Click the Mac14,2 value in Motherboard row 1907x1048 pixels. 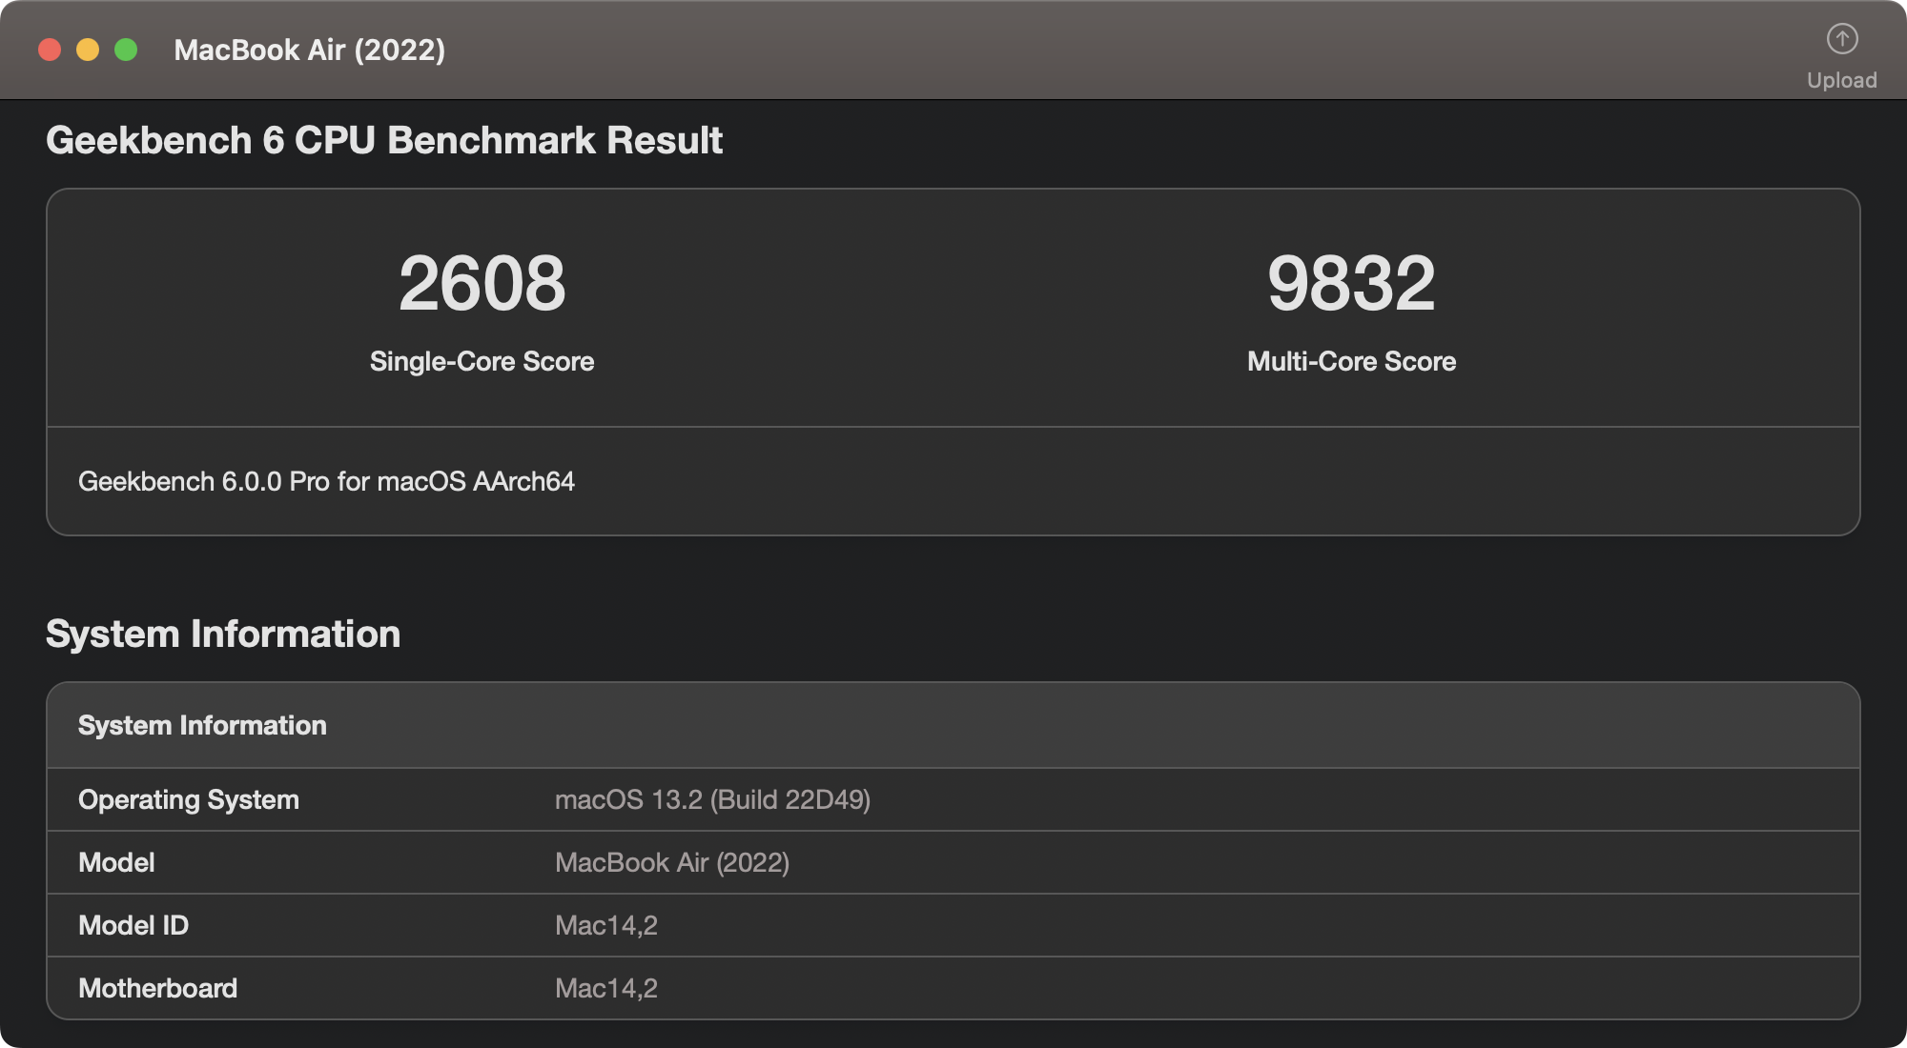(606, 988)
